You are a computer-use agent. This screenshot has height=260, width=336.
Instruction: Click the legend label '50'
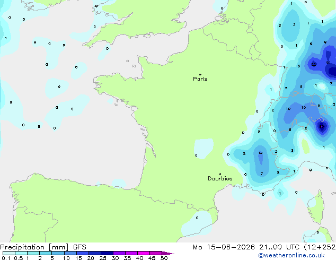[164, 258]
